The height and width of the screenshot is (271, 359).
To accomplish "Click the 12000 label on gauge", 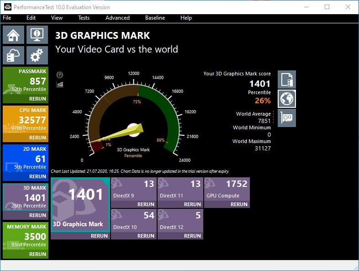I will pyautogui.click(x=133, y=73).
